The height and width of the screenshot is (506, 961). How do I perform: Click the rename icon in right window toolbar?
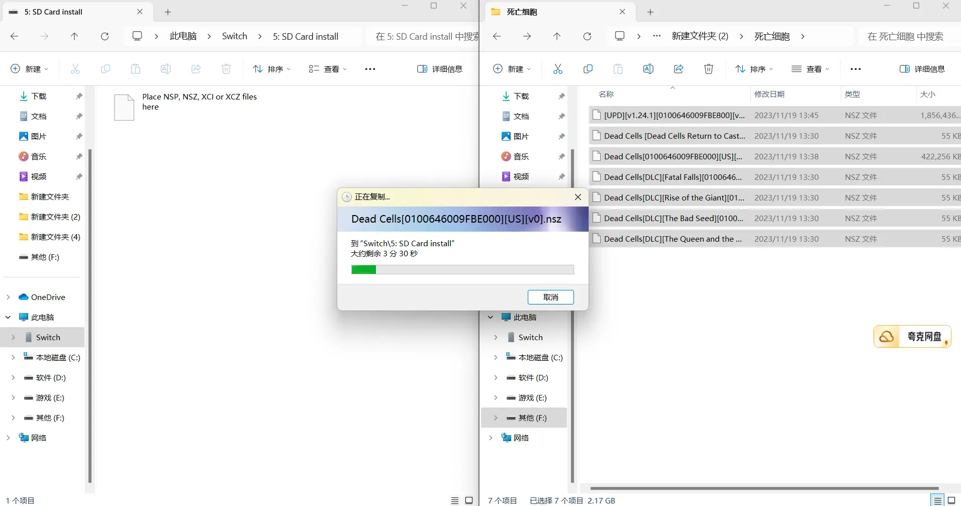coord(648,69)
